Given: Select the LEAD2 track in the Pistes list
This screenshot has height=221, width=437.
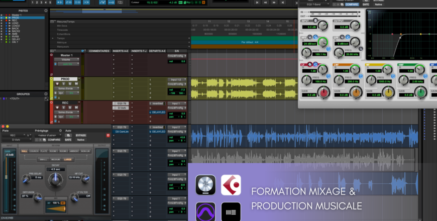Looking at the screenshot, I should 16,26.
